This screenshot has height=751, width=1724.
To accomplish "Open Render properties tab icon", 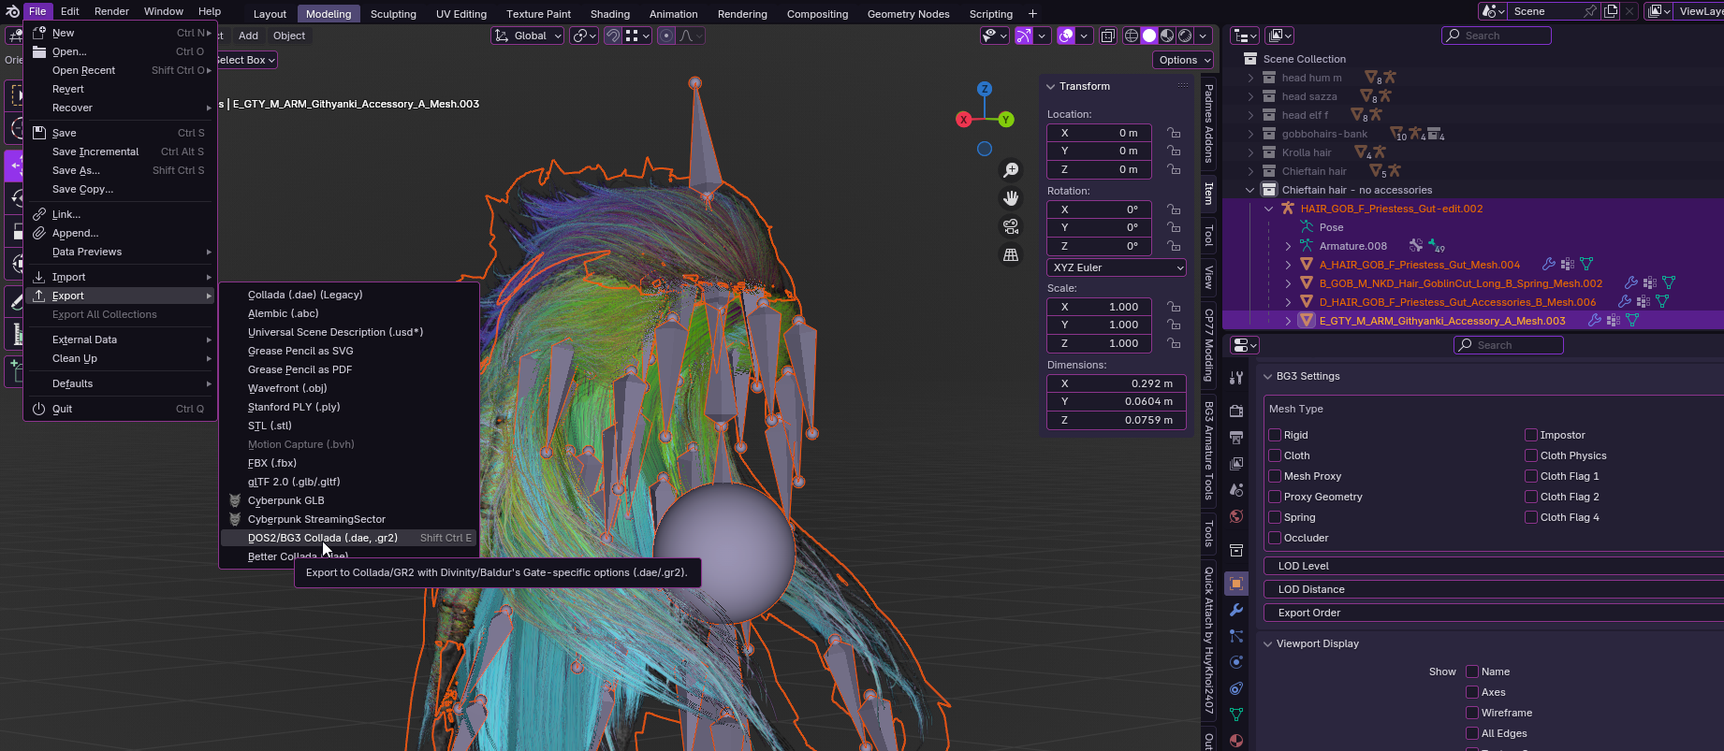I will [1236, 412].
